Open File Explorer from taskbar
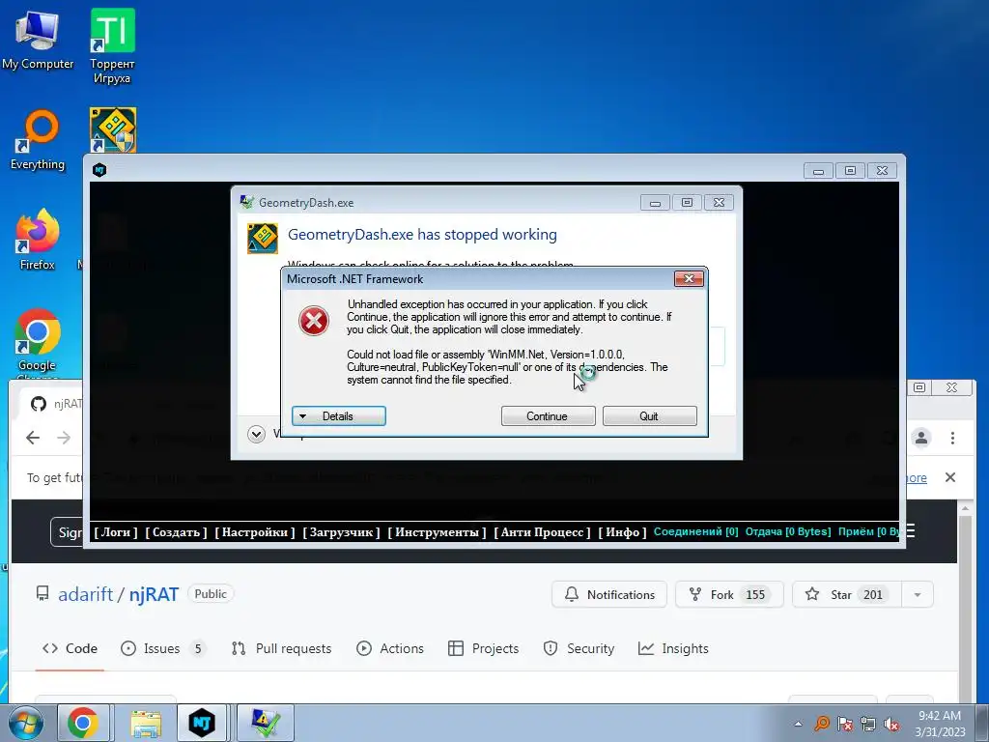 click(x=146, y=723)
